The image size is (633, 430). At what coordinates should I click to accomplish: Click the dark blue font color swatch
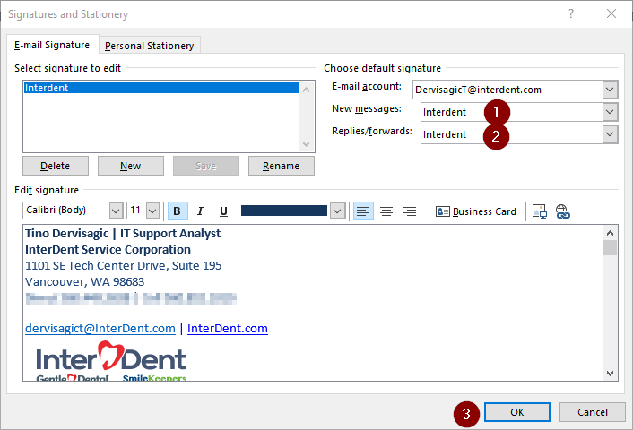click(284, 211)
